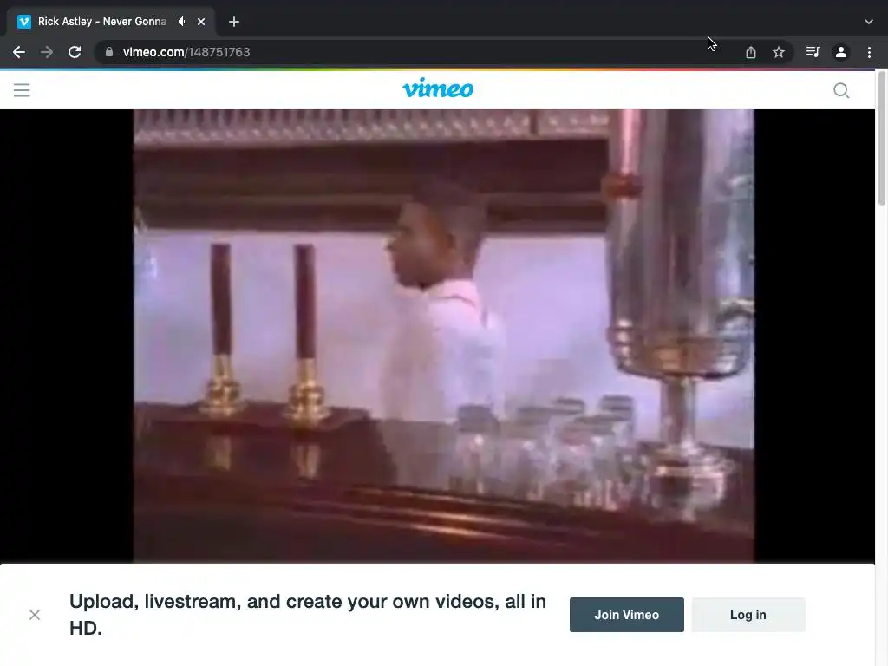Go back with browser back arrow
Viewport: 888px width, 666px height.
click(x=19, y=52)
